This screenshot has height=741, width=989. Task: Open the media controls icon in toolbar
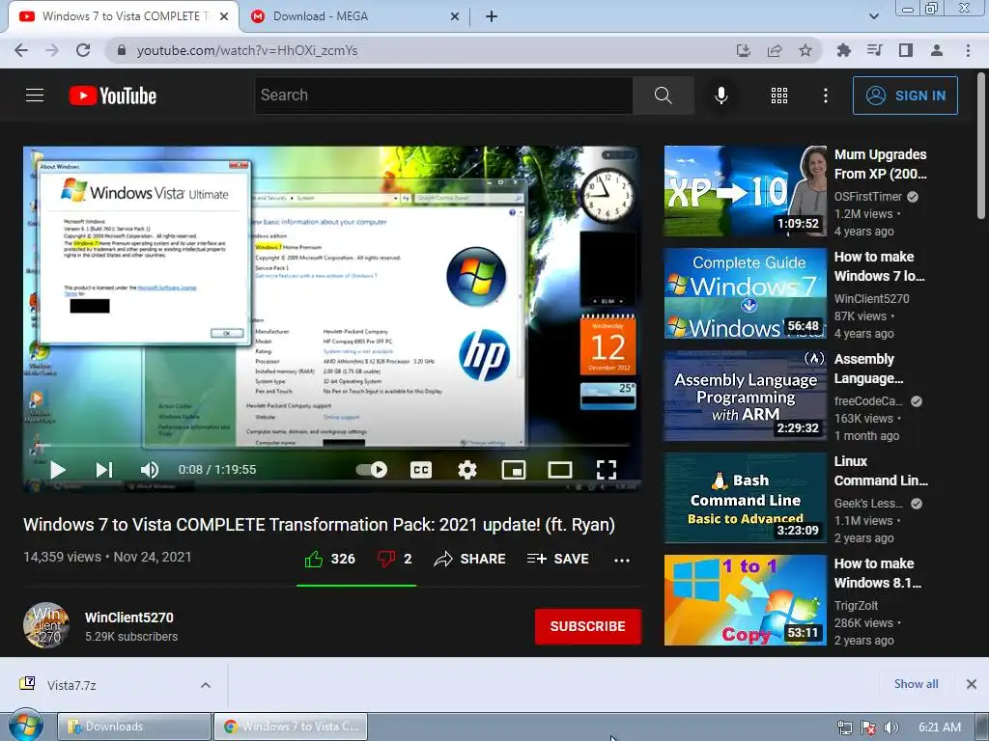874,50
